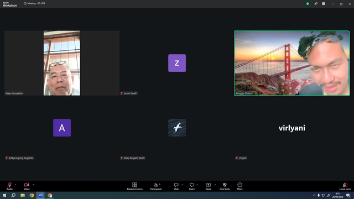Open Host tools
354x199 pixels.
pyautogui.click(x=225, y=186)
